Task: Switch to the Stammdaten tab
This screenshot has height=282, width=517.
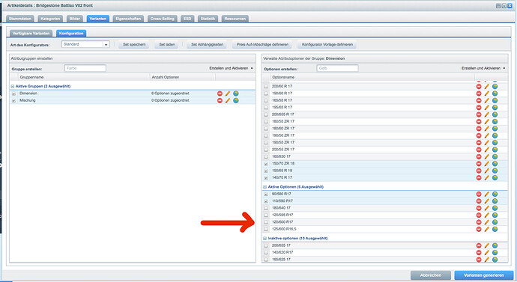Action: click(20, 19)
